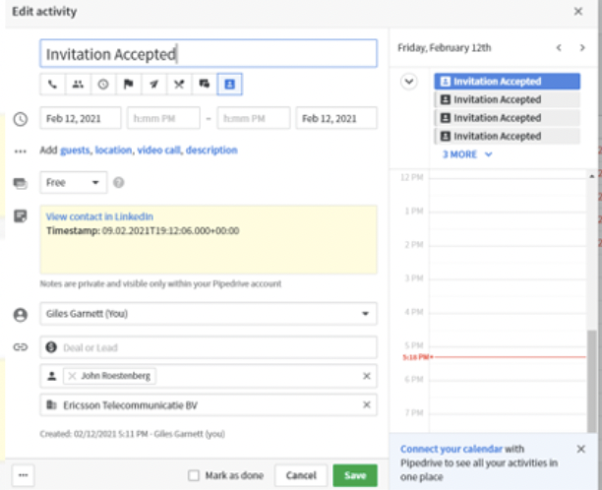602x490 pixels.
Task: Click the 2 PM calendar time slot
Action: coord(508,262)
